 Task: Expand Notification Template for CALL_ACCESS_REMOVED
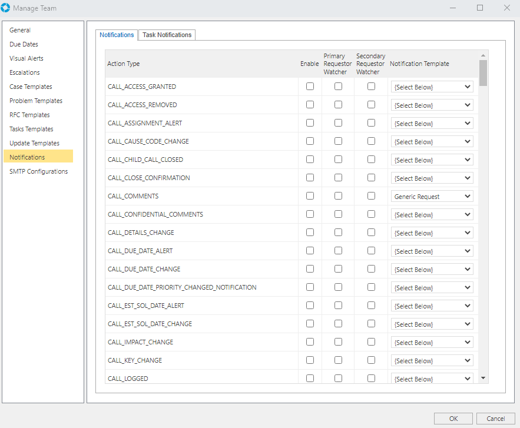(432, 105)
